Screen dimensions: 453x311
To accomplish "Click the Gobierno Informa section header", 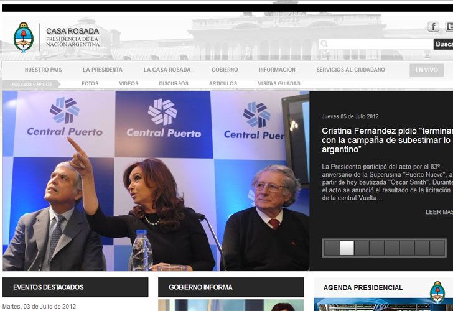I will click(231, 287).
